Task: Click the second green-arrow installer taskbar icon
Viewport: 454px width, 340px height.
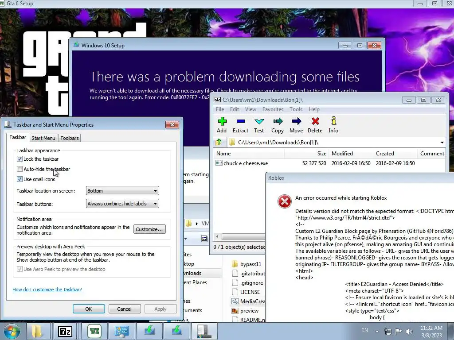Action: point(176,331)
